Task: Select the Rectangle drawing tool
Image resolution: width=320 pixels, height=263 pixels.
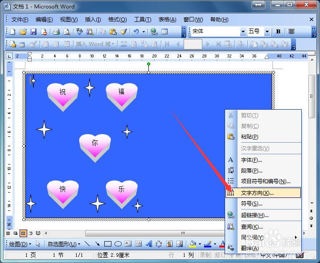Action: pyautogui.click(x=108, y=244)
